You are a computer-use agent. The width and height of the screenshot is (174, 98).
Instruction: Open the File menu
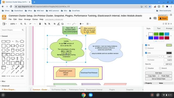pos(10,19)
